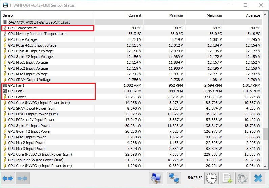The image size is (269, 188).
Task: Select GPU Core (NVVDD) Input Power (sum) row
Action: pyautogui.click(x=132, y=103)
